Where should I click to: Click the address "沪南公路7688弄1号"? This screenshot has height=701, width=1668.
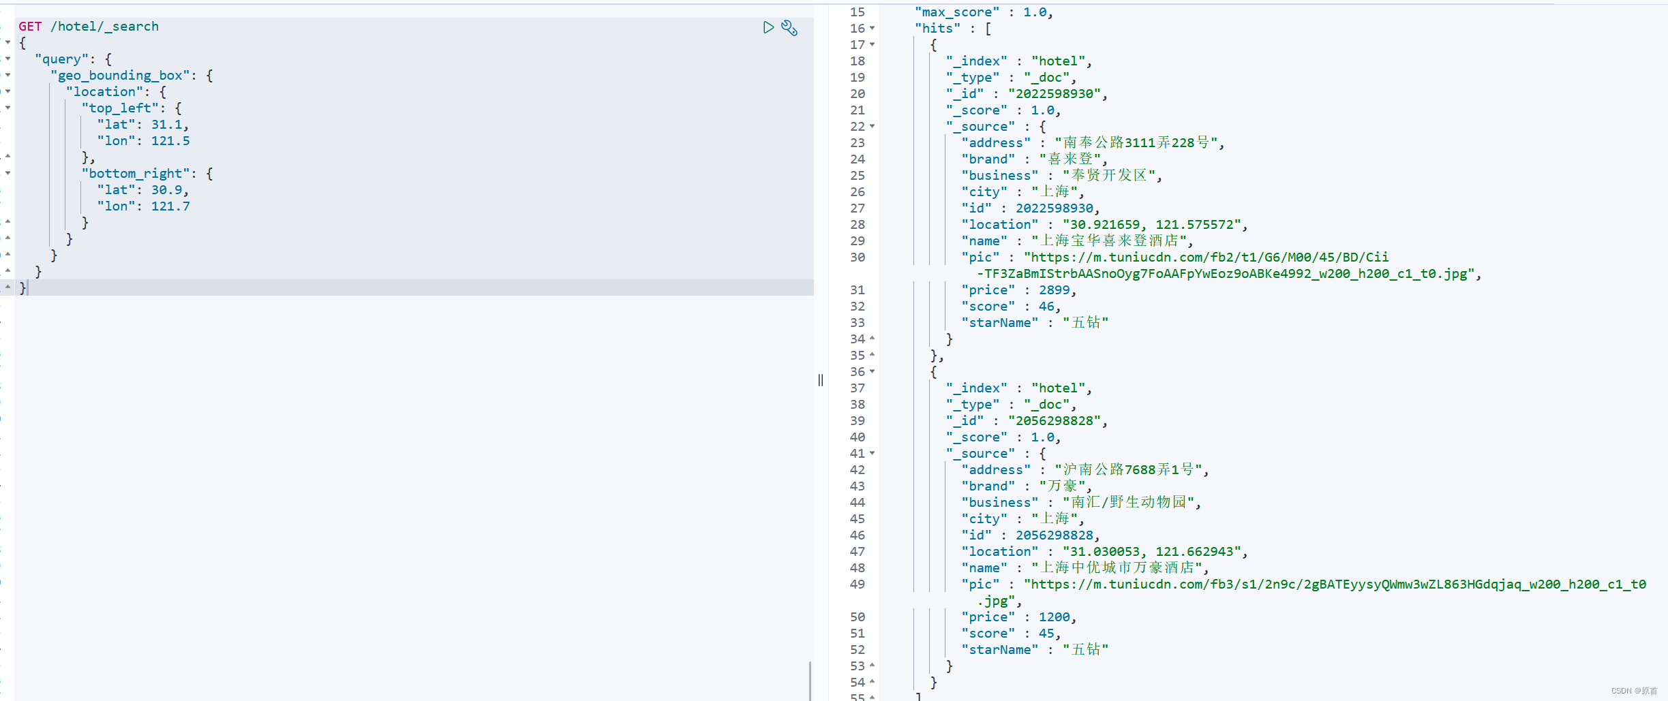[x=1129, y=470]
